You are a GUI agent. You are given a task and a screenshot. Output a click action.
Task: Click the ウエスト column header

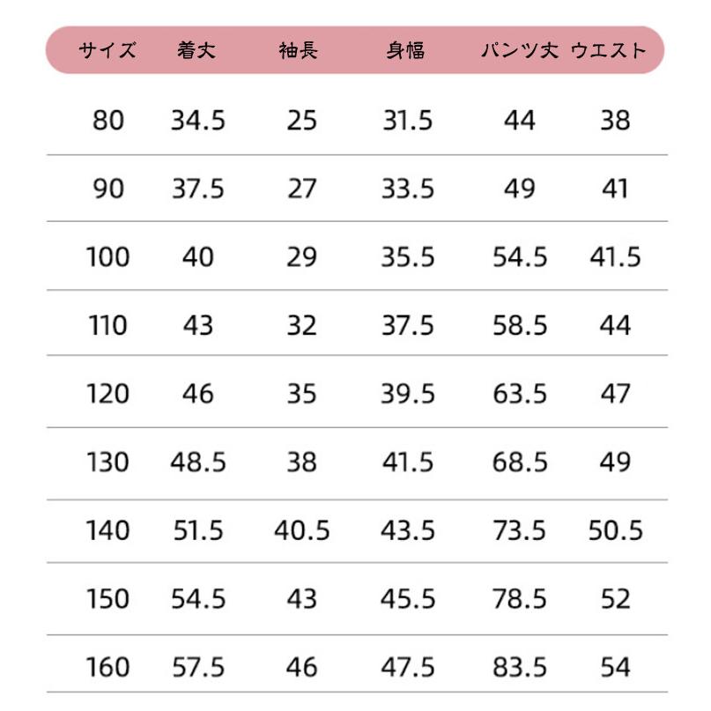click(609, 50)
